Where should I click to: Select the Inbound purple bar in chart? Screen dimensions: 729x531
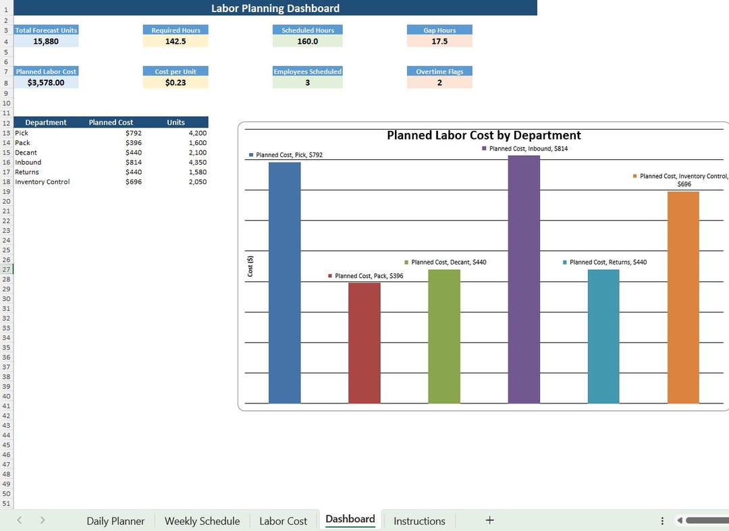524,279
